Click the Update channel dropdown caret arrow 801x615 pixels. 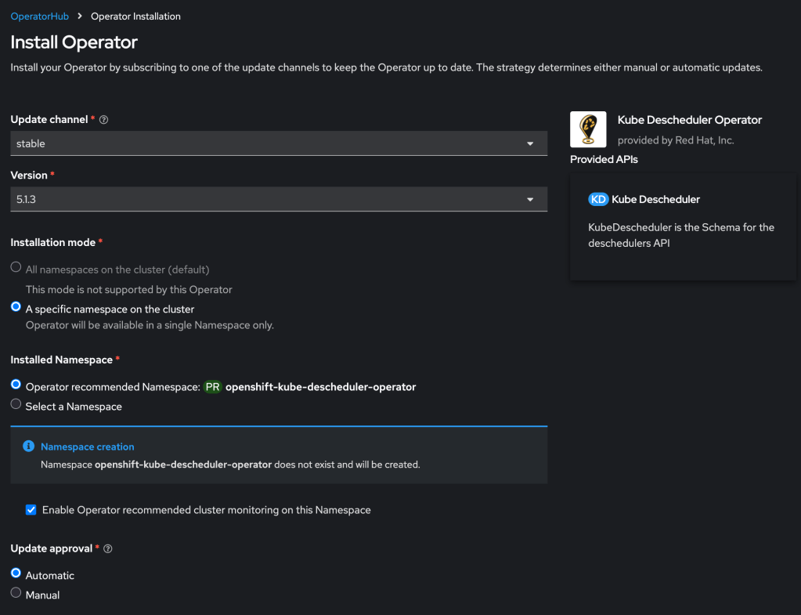click(x=530, y=144)
